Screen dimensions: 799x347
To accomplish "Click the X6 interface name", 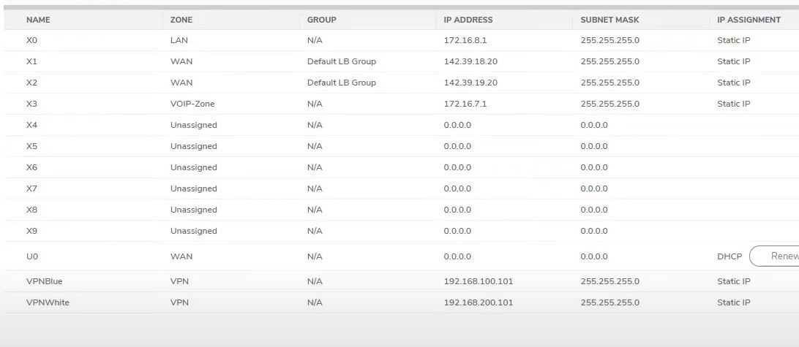I will point(31,167).
